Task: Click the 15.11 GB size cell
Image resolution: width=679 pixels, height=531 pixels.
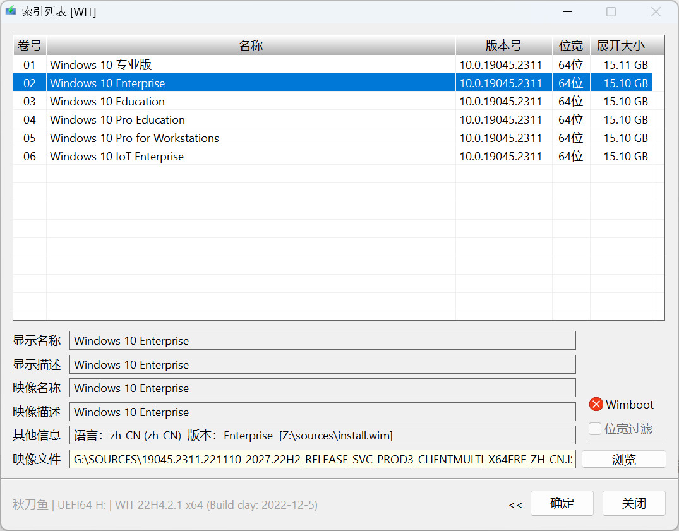Action: coord(621,64)
